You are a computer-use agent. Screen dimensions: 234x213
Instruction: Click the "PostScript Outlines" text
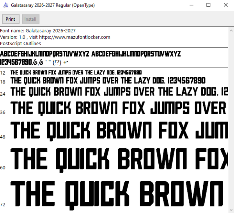tap(20, 43)
